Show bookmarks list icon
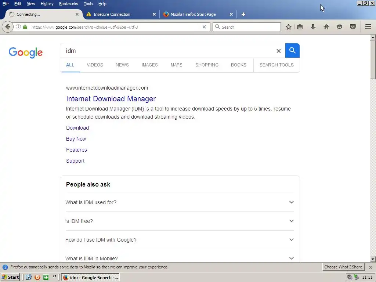Image resolution: width=376 pixels, height=282 pixels. click(x=300, y=27)
